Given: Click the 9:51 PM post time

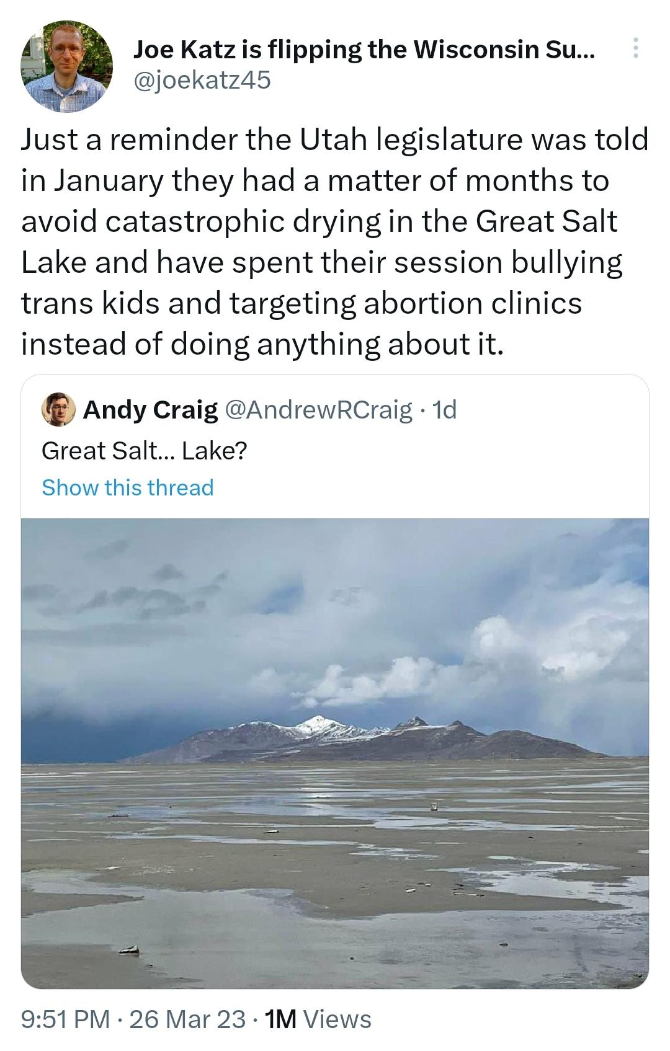Looking at the screenshot, I should point(65,1019).
